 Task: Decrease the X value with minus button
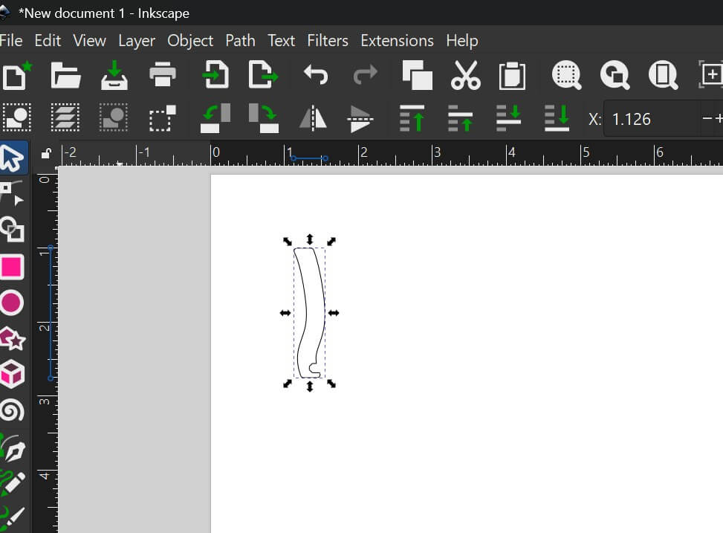coord(707,119)
